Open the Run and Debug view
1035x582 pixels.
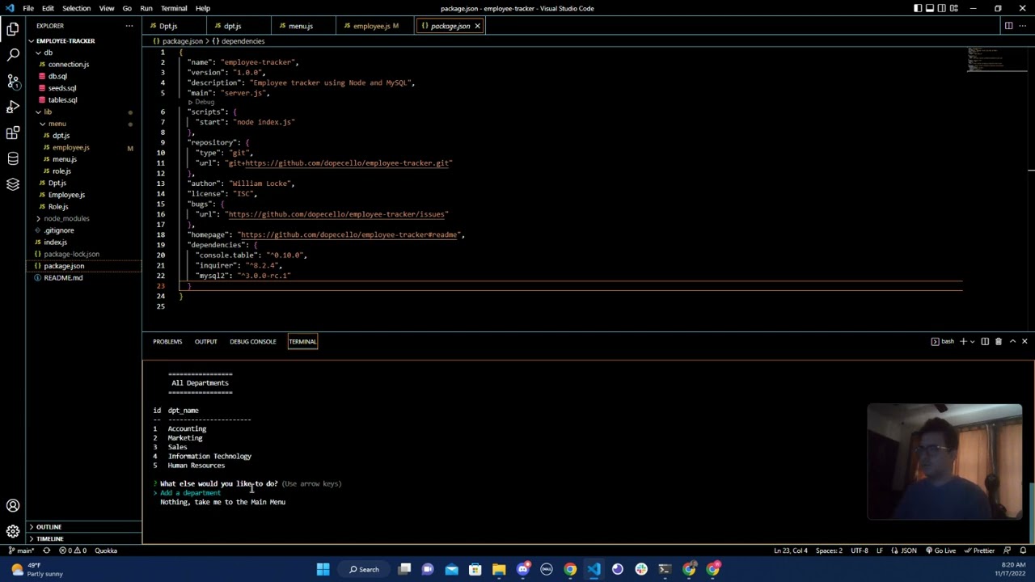pyautogui.click(x=13, y=108)
